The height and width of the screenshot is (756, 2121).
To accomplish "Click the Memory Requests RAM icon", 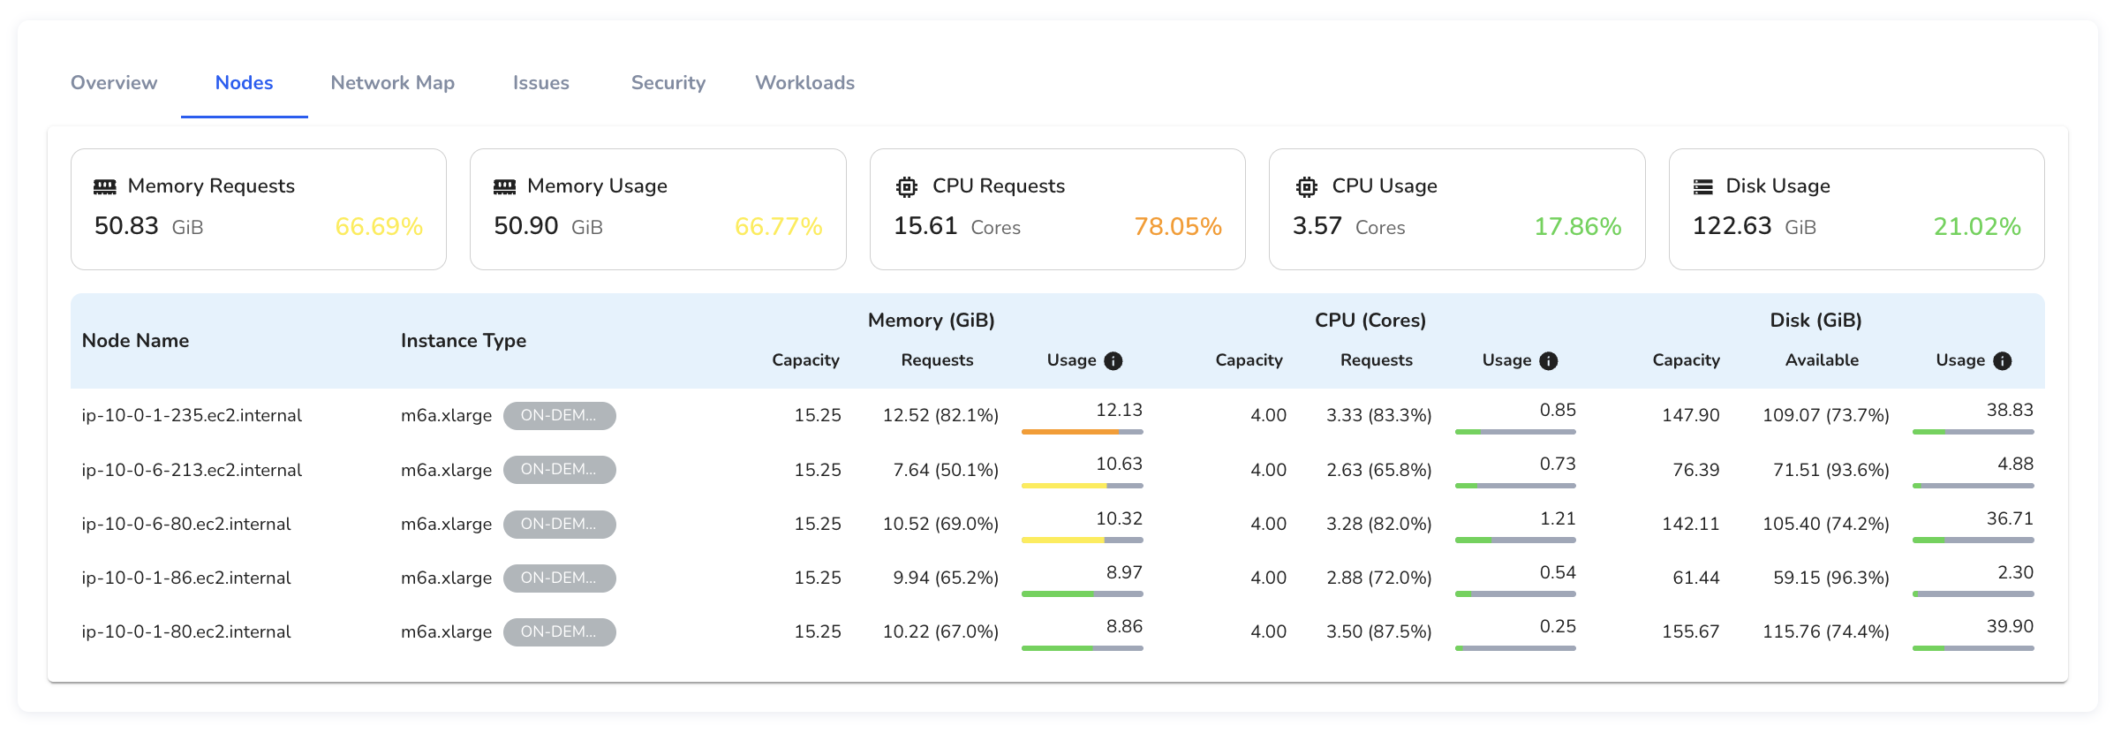I will [x=105, y=186].
